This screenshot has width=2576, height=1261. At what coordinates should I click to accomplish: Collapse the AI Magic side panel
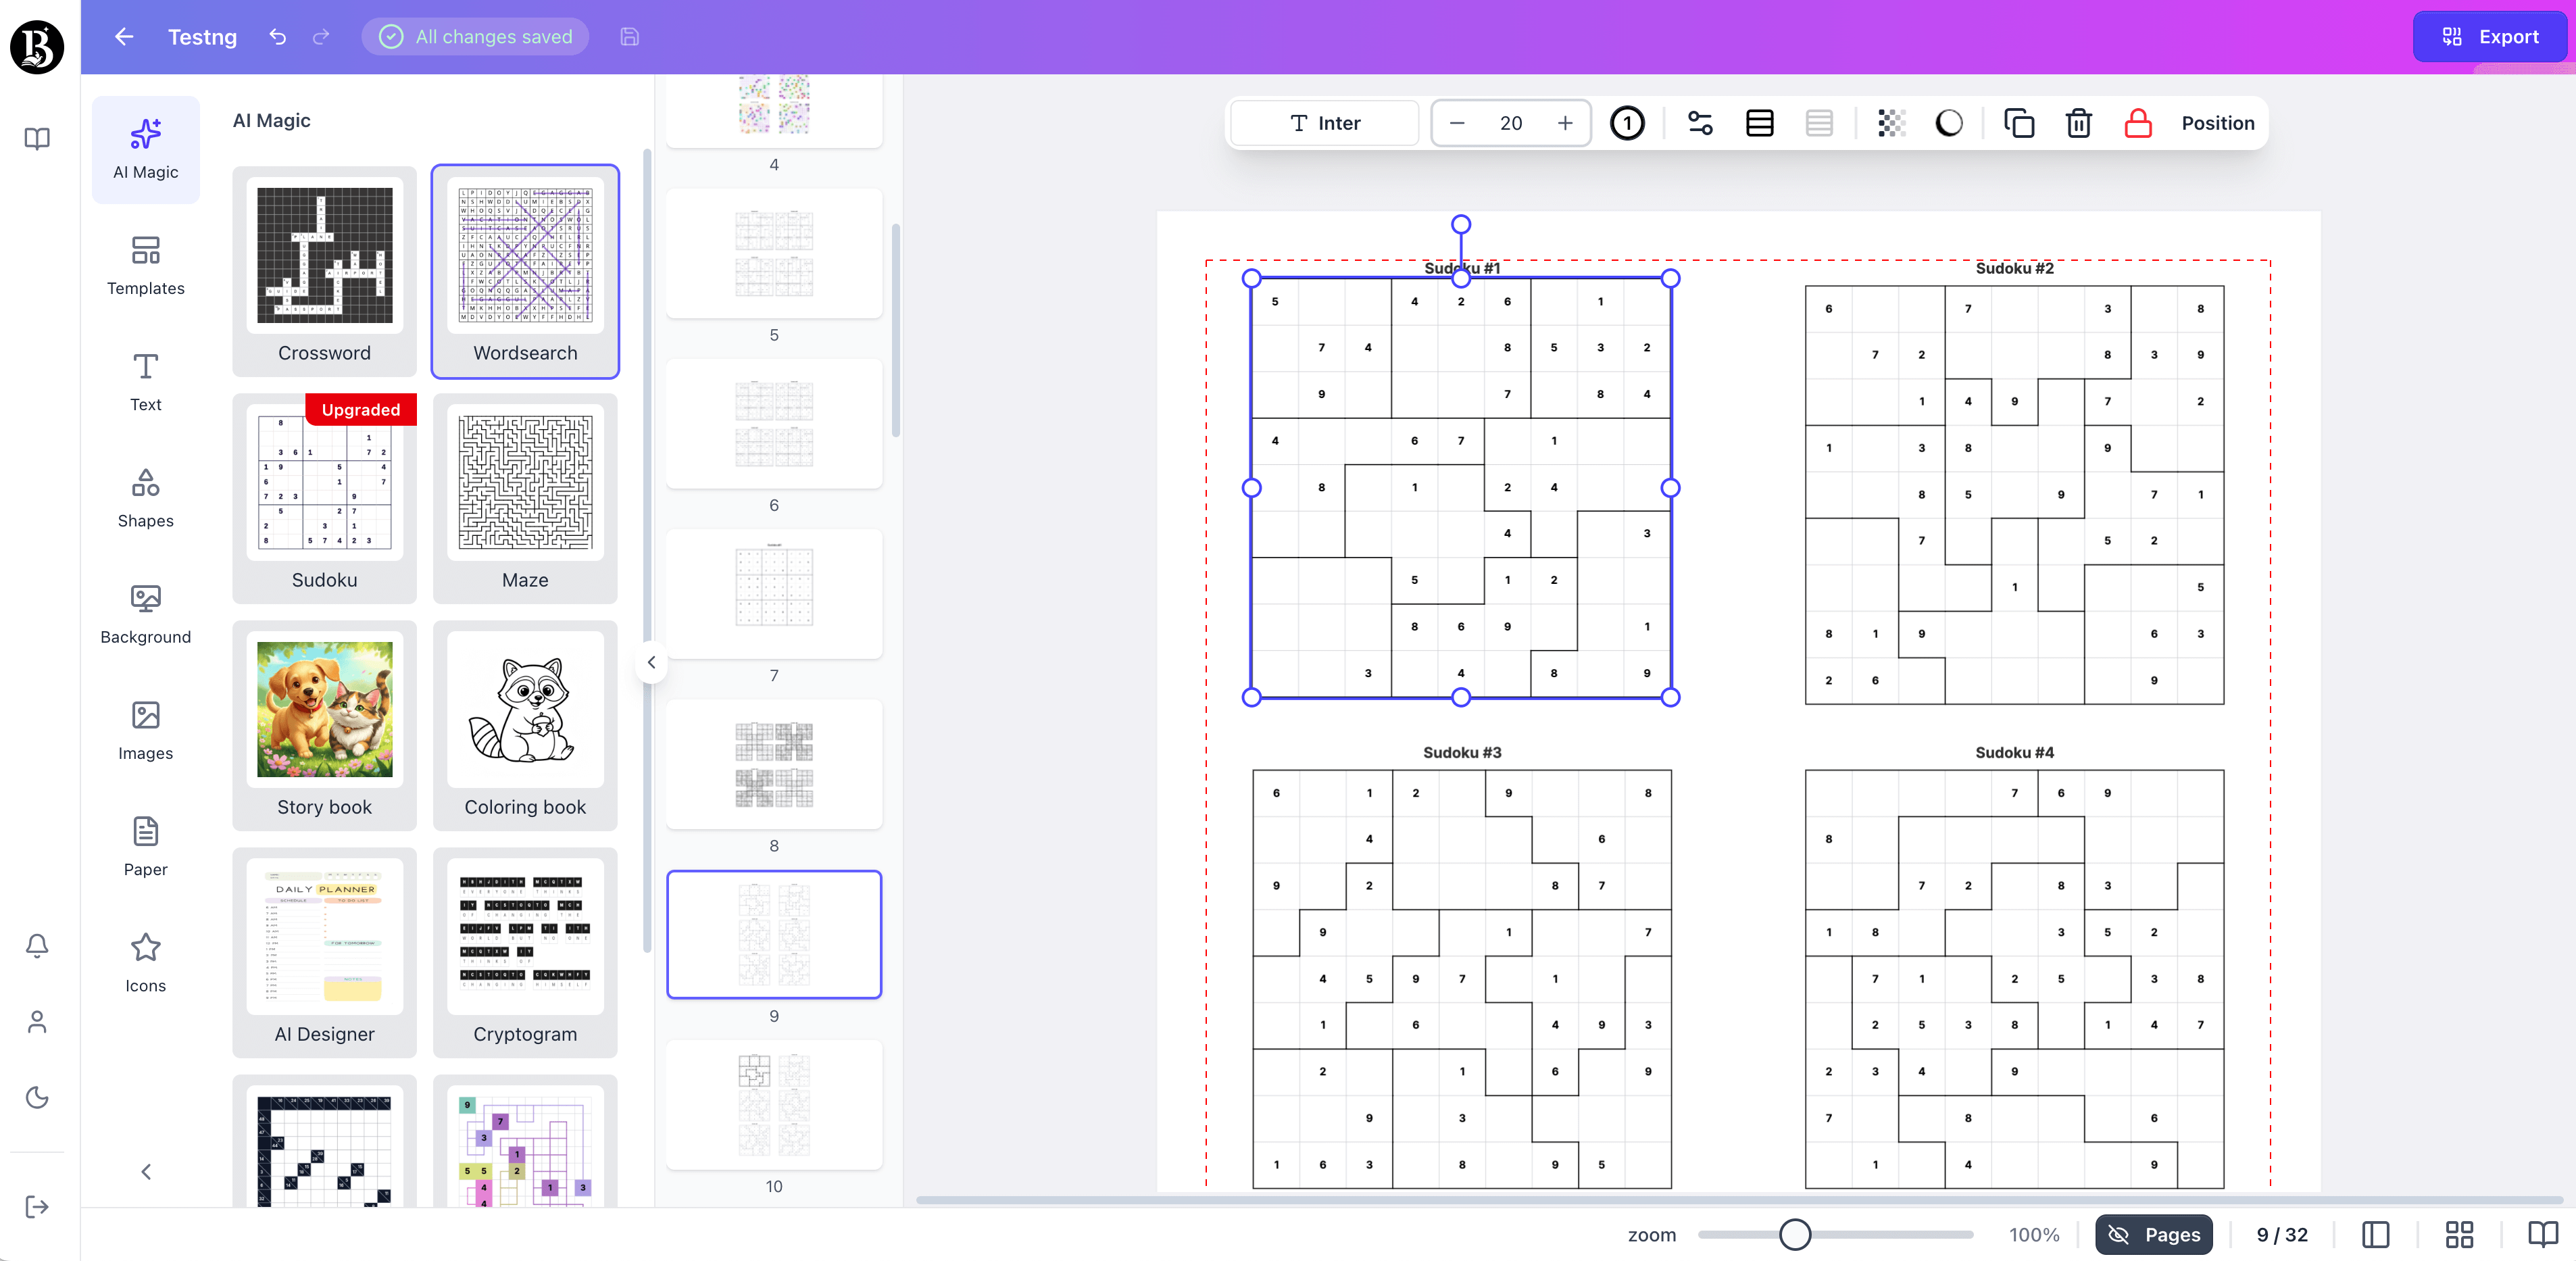145,1172
